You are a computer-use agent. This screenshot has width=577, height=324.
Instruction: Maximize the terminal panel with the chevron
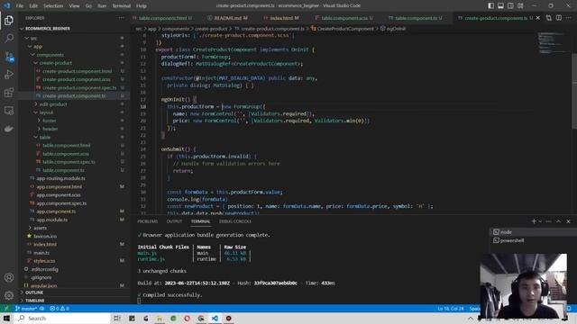click(x=559, y=221)
